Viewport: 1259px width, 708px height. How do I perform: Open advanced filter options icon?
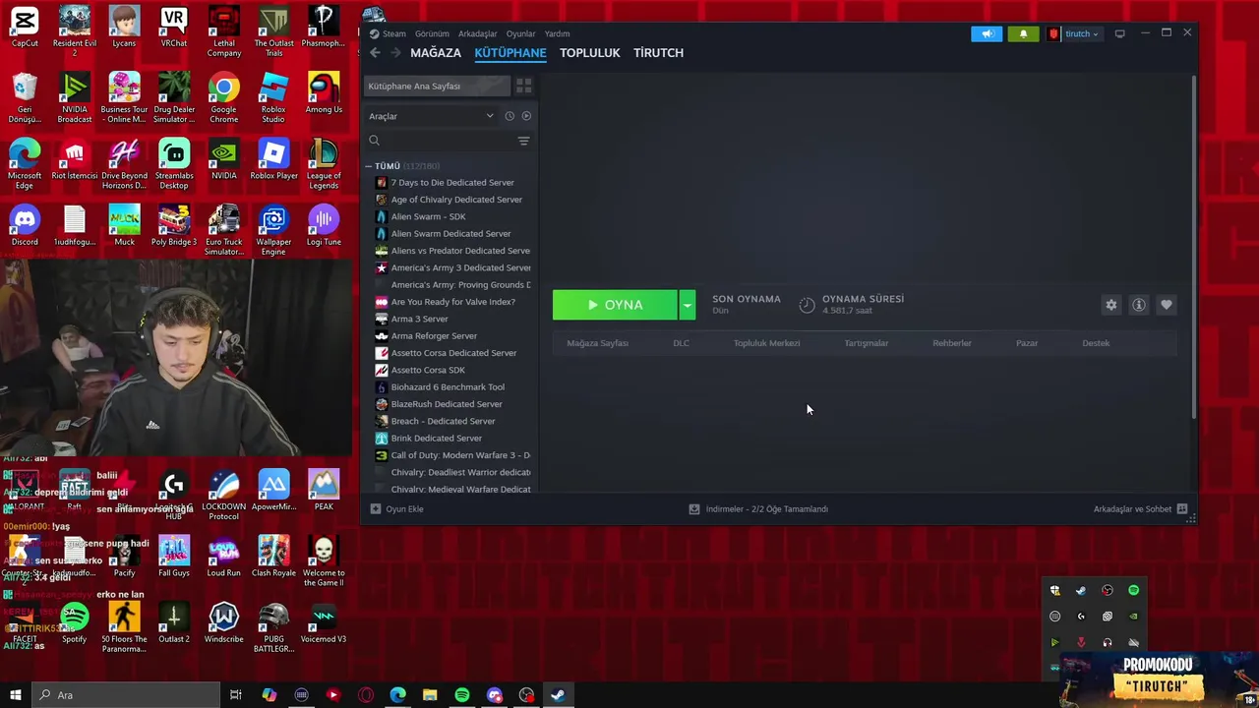tap(523, 141)
